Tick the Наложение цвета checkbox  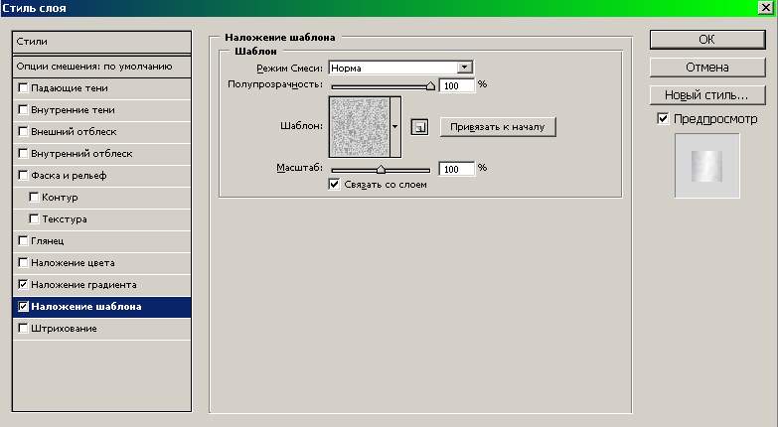tap(23, 262)
